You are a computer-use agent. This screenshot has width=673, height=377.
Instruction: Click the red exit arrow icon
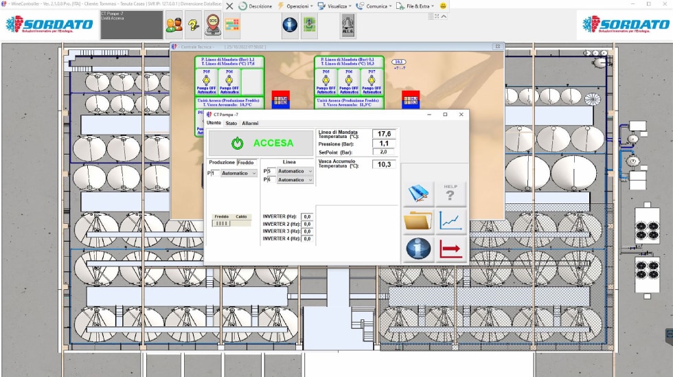(x=450, y=248)
